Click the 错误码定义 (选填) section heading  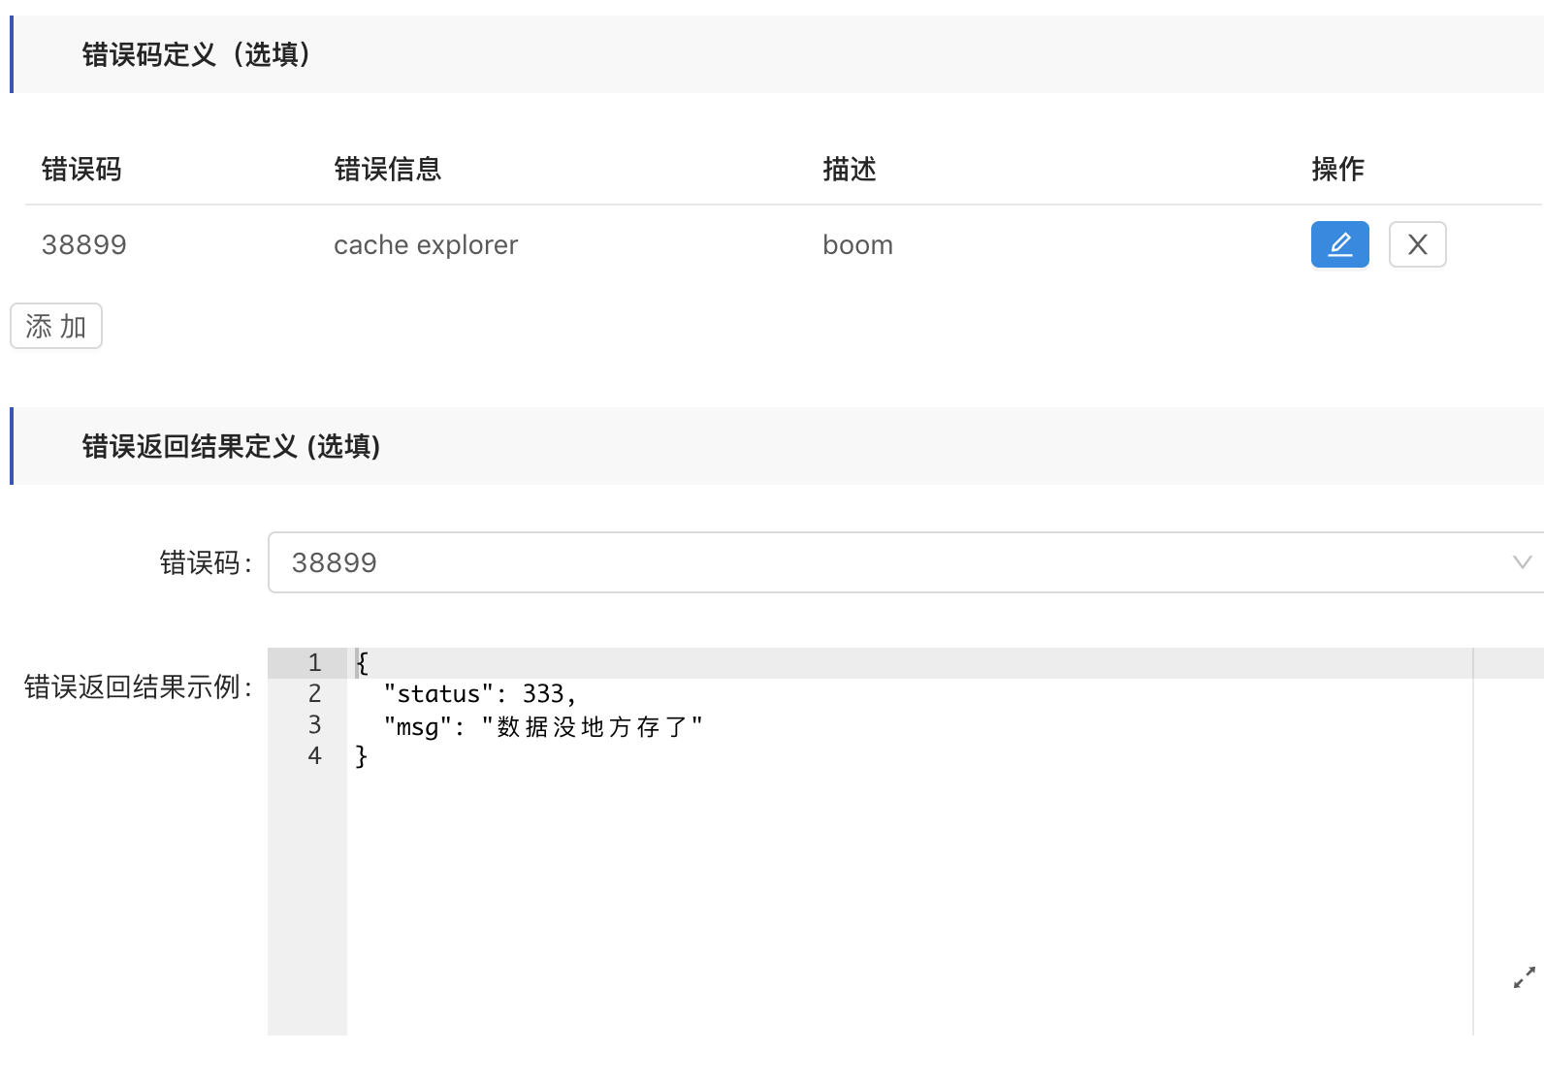coord(197,55)
